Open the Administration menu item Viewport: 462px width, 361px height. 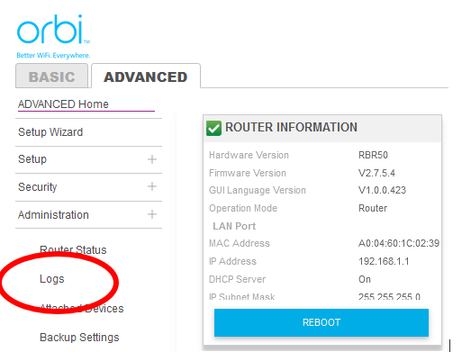click(x=53, y=215)
